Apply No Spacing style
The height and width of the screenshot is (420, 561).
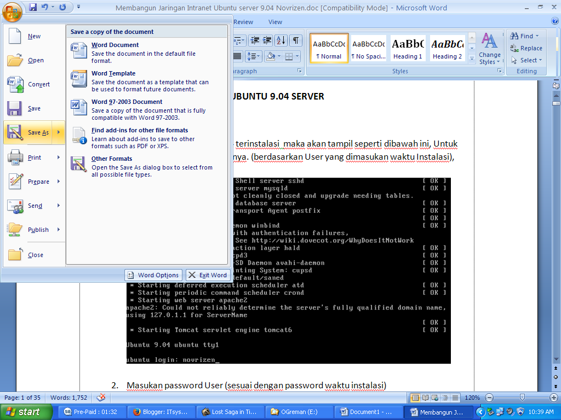(x=369, y=49)
